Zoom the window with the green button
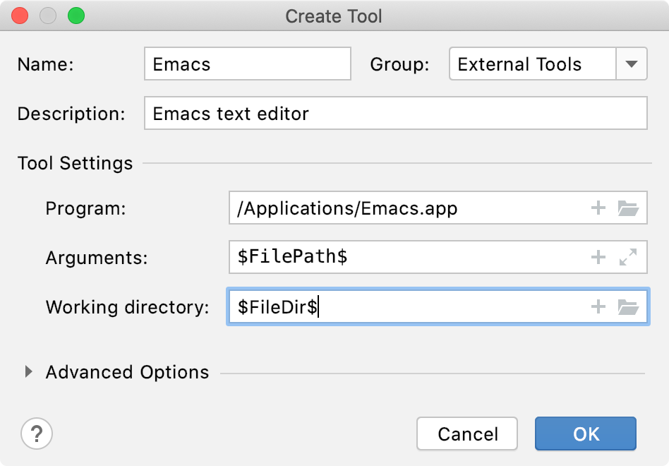This screenshot has width=669, height=466. pos(76,16)
